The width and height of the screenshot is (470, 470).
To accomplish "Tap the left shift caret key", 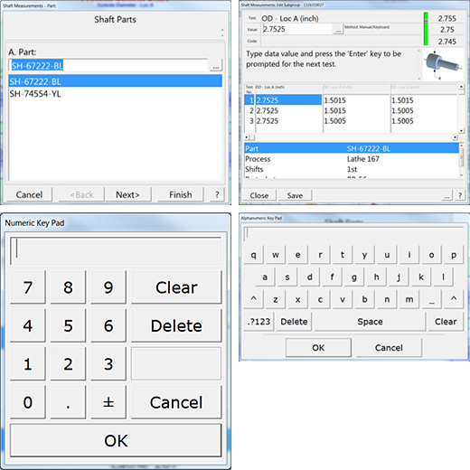I will [254, 299].
